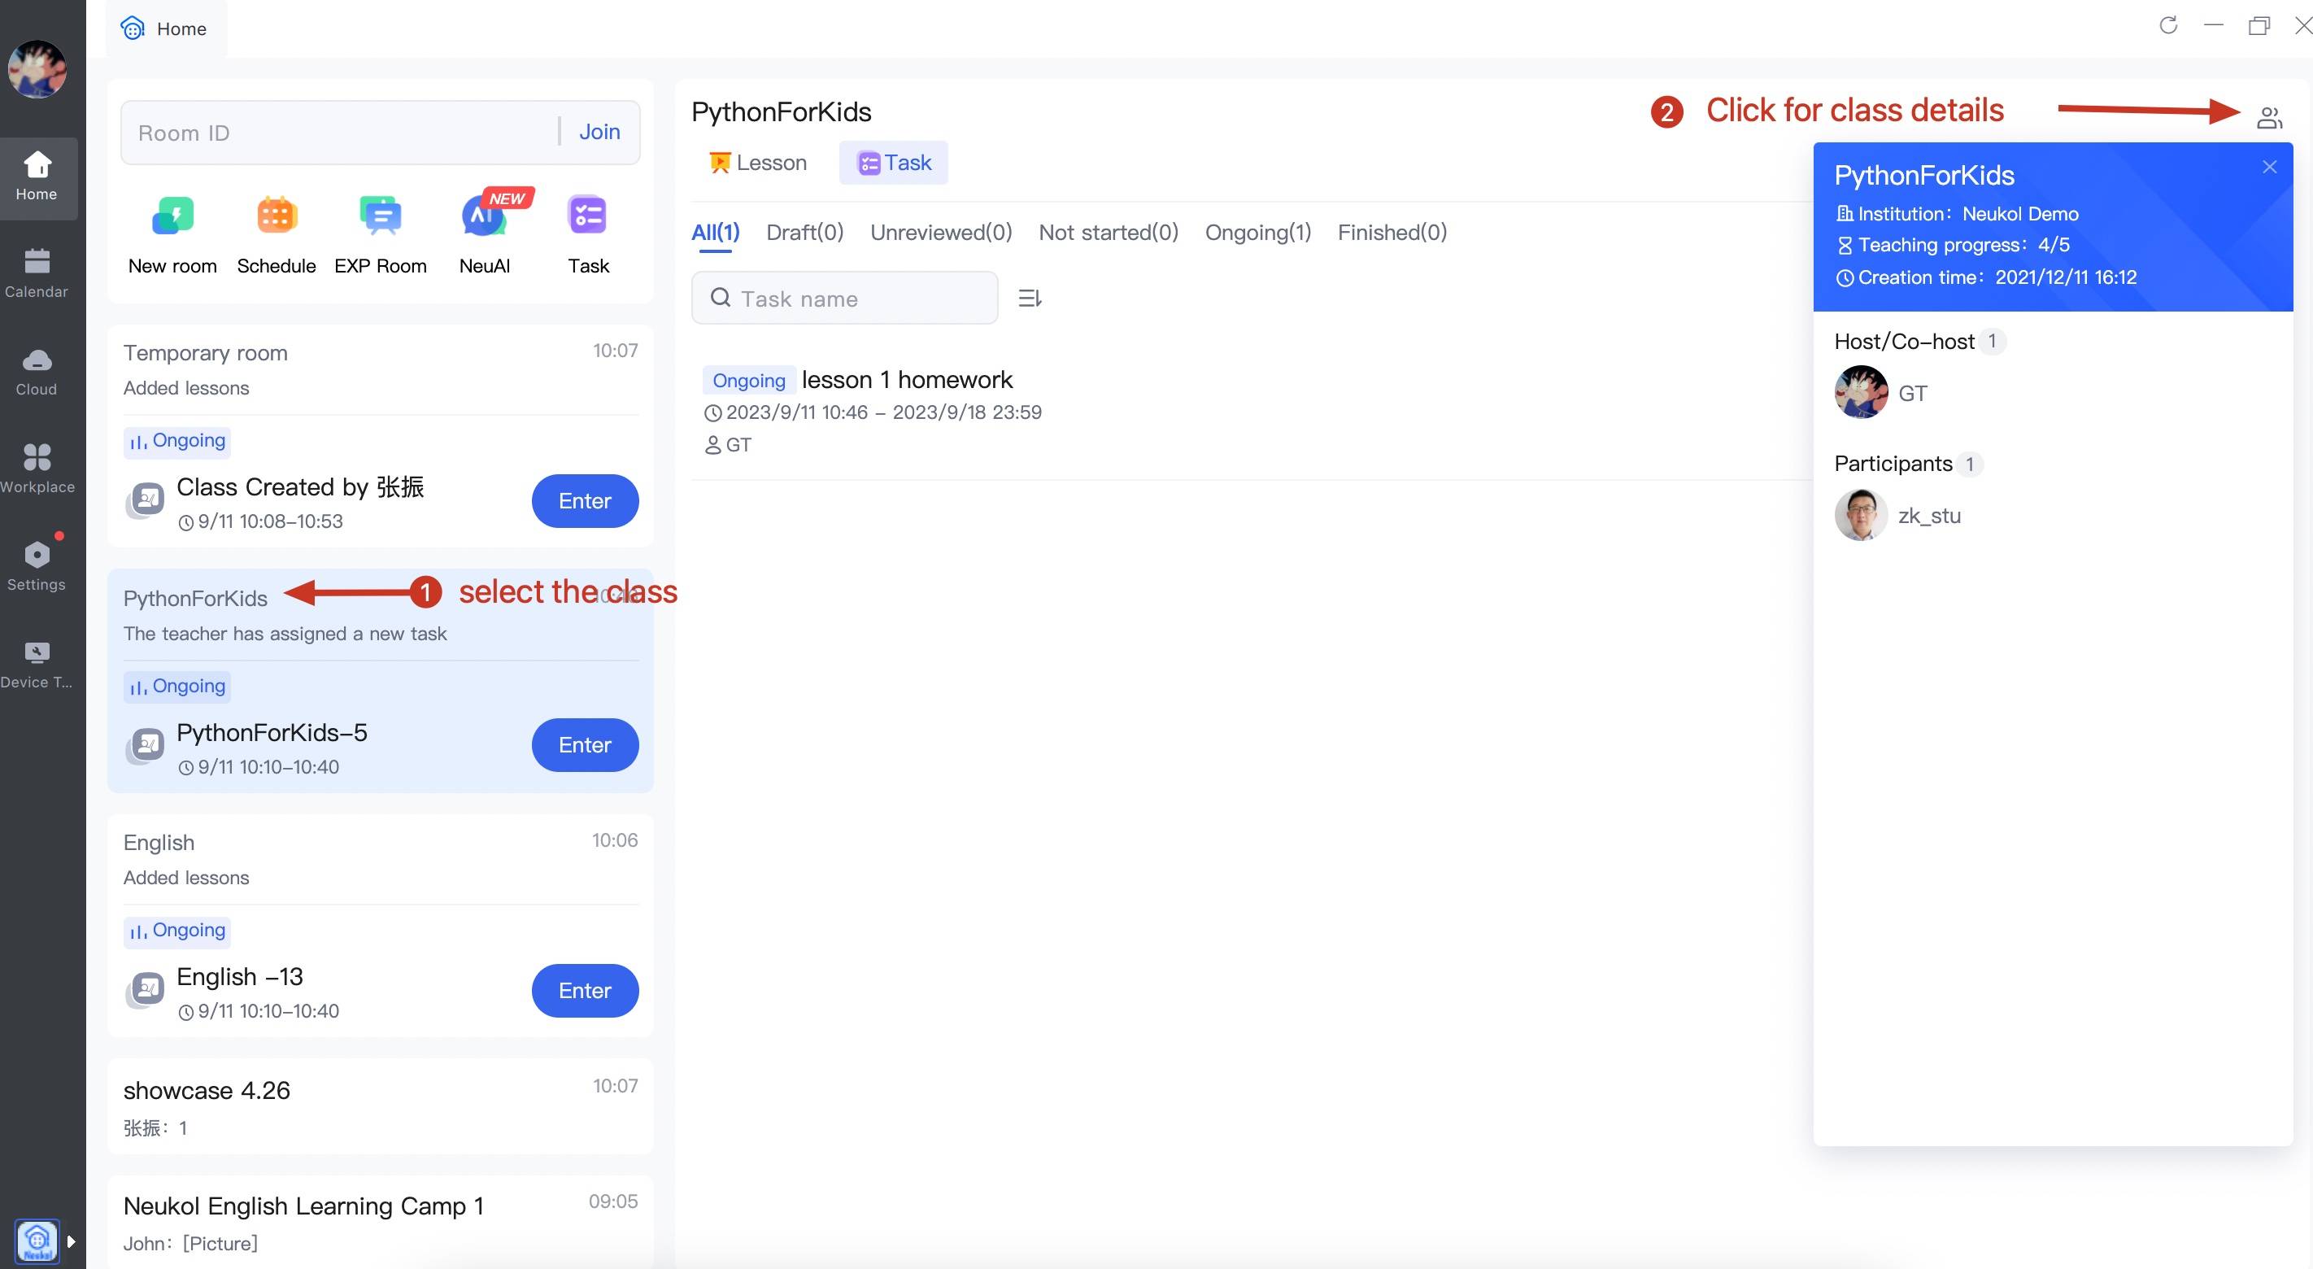Open the Cloud storage section
Screen dimensions: 2313x1269
pos(36,371)
